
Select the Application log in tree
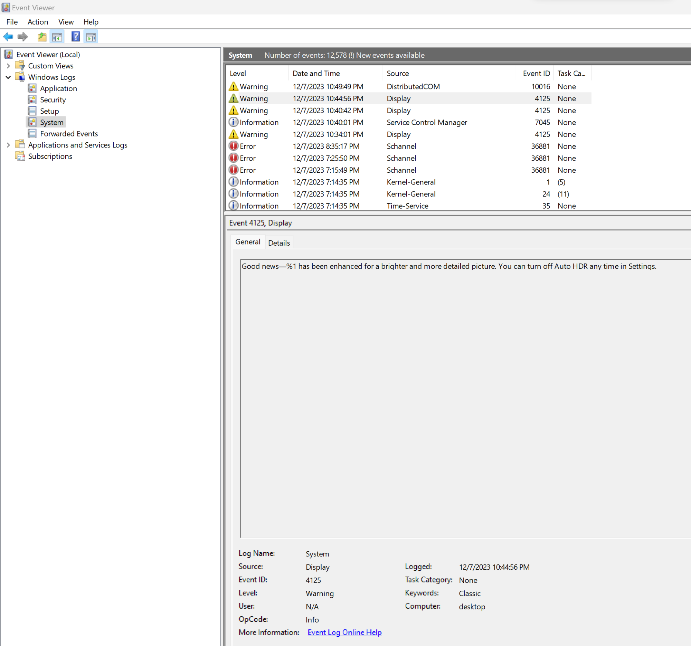[58, 88]
